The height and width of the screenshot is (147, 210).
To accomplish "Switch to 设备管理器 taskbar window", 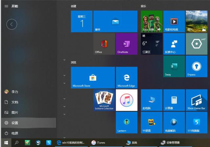I will click(x=176, y=143).
